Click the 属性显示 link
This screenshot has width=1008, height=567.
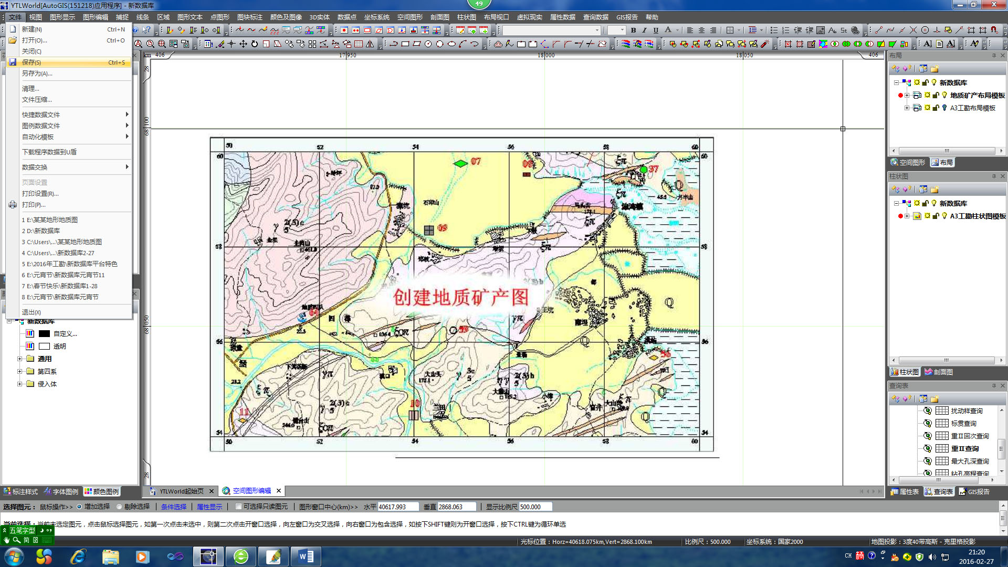[209, 507]
